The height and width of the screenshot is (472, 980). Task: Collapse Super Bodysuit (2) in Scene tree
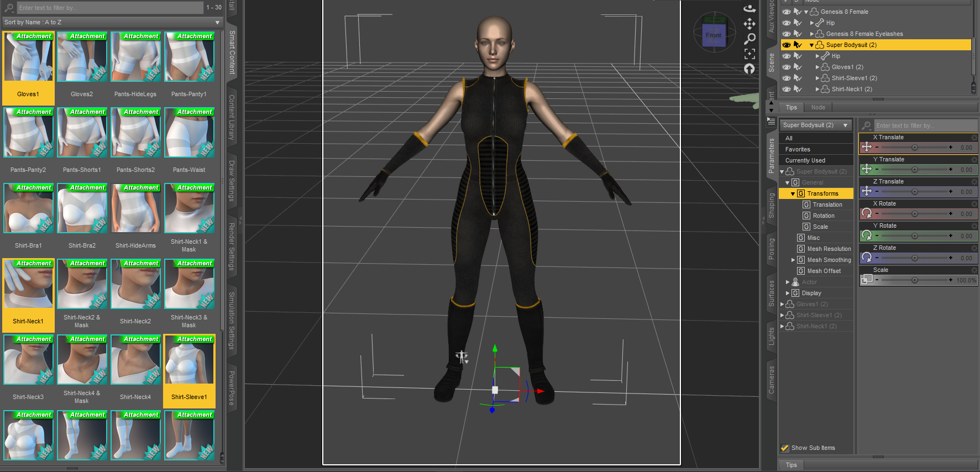point(811,45)
